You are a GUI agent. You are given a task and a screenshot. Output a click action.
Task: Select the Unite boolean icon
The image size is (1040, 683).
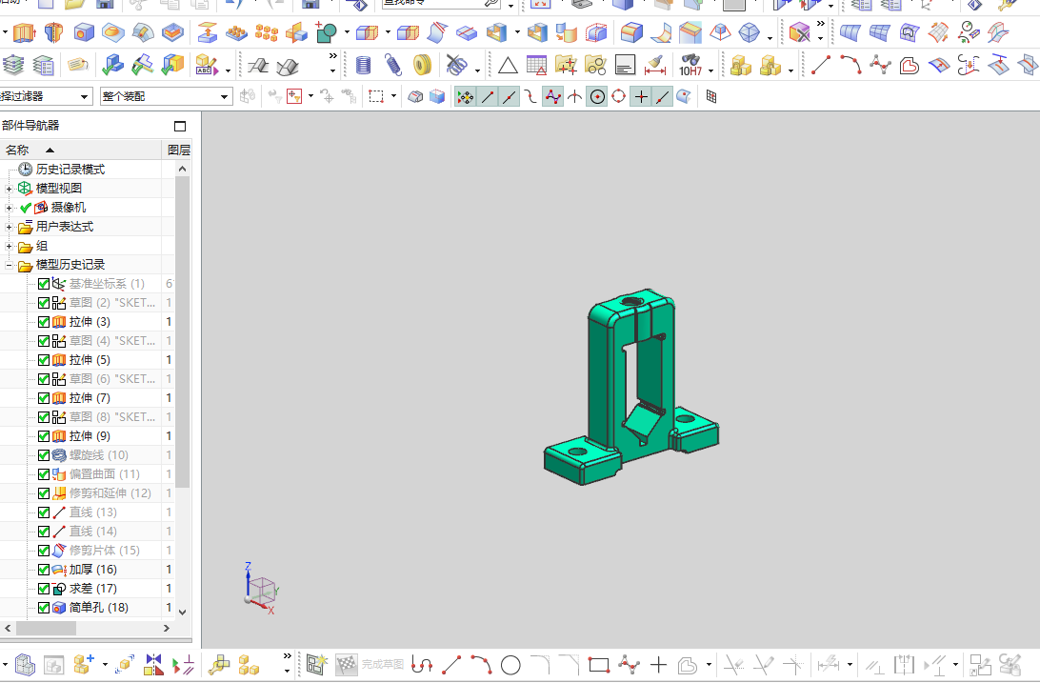click(x=327, y=31)
